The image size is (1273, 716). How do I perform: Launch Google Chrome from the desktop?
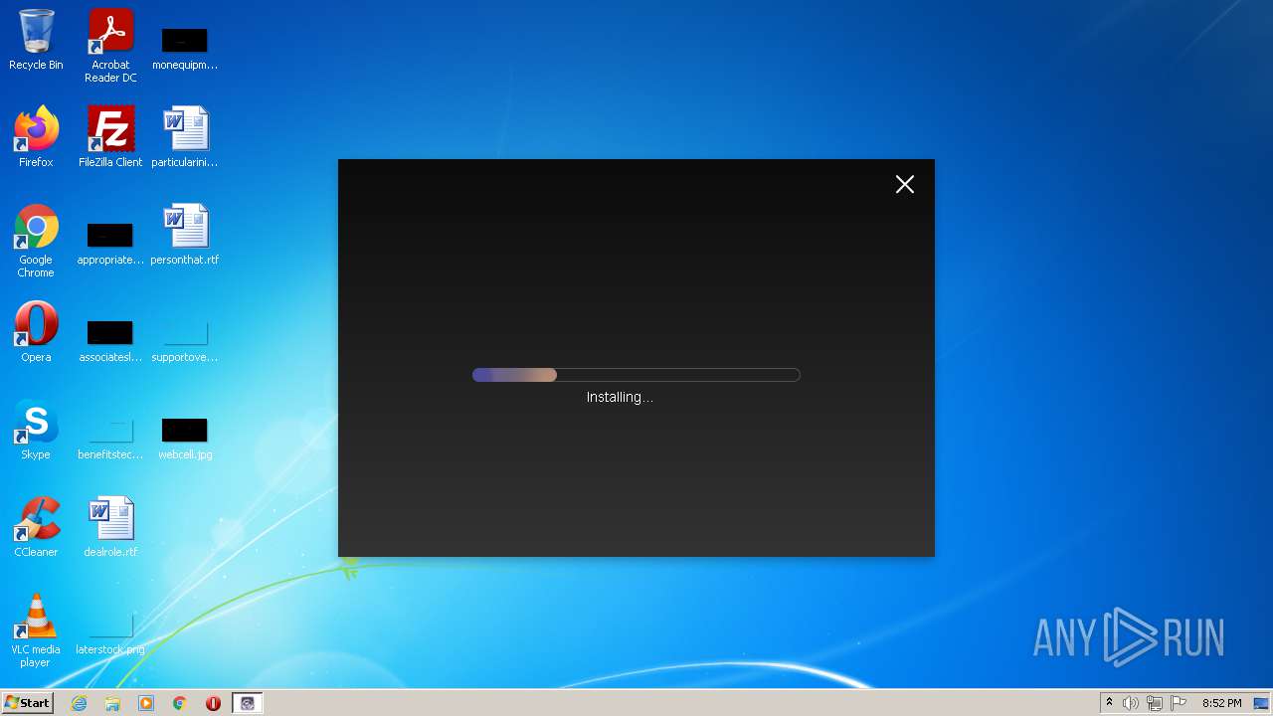36,242
